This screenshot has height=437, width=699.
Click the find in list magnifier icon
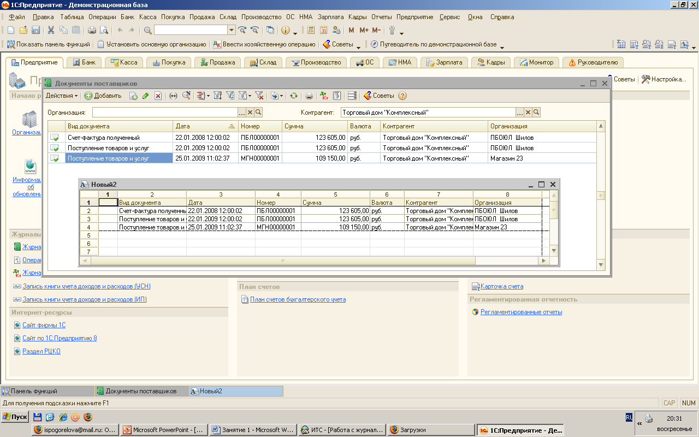186,96
